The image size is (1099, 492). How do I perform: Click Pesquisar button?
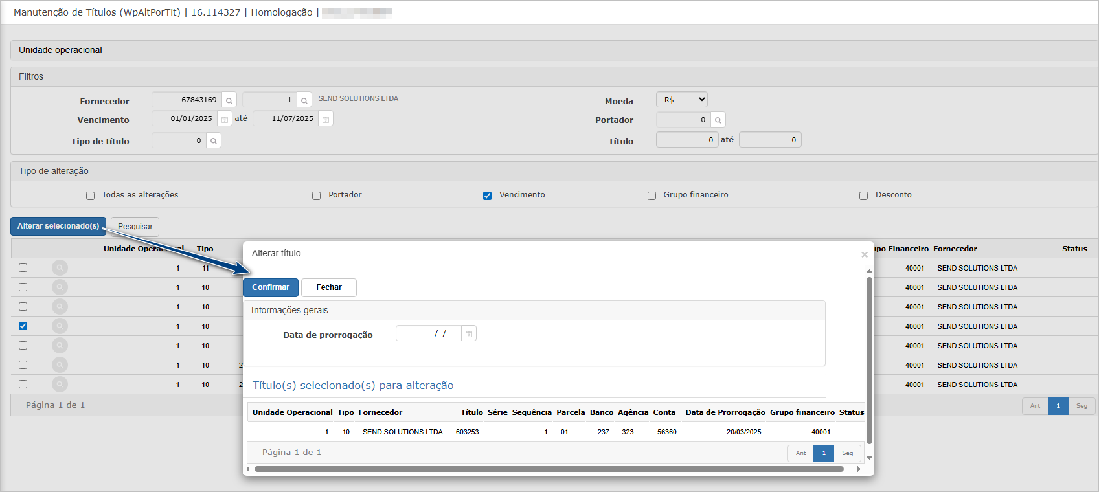135,227
